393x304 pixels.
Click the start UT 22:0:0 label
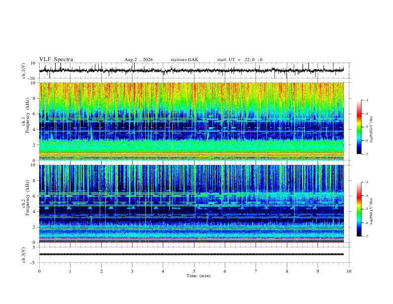click(x=240, y=60)
